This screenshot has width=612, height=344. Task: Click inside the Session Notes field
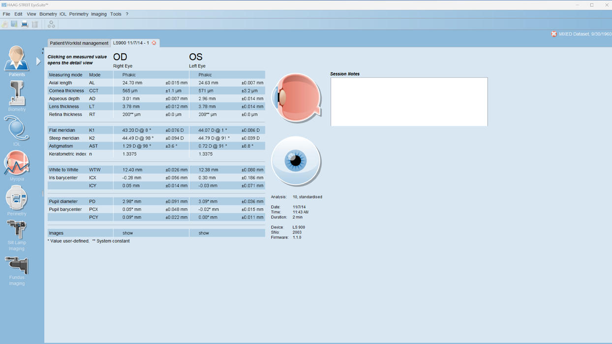[x=408, y=101]
